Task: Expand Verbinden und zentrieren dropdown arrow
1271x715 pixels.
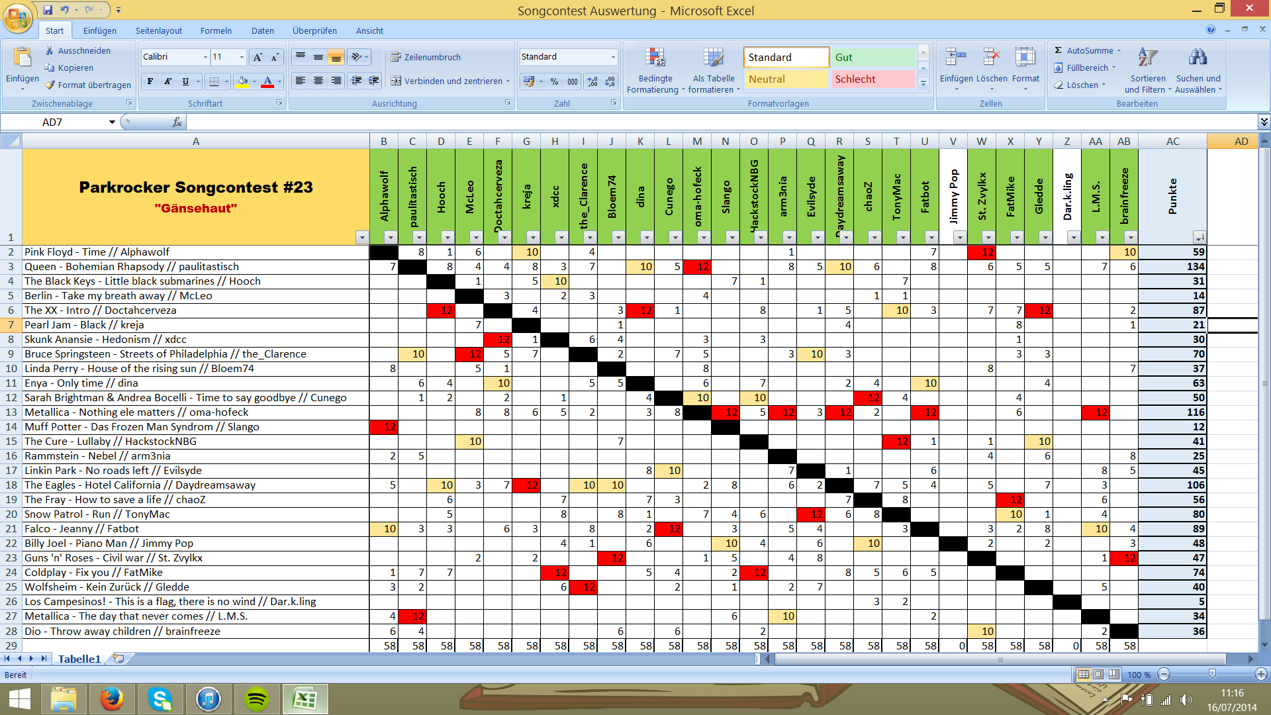Action: pyautogui.click(x=508, y=81)
